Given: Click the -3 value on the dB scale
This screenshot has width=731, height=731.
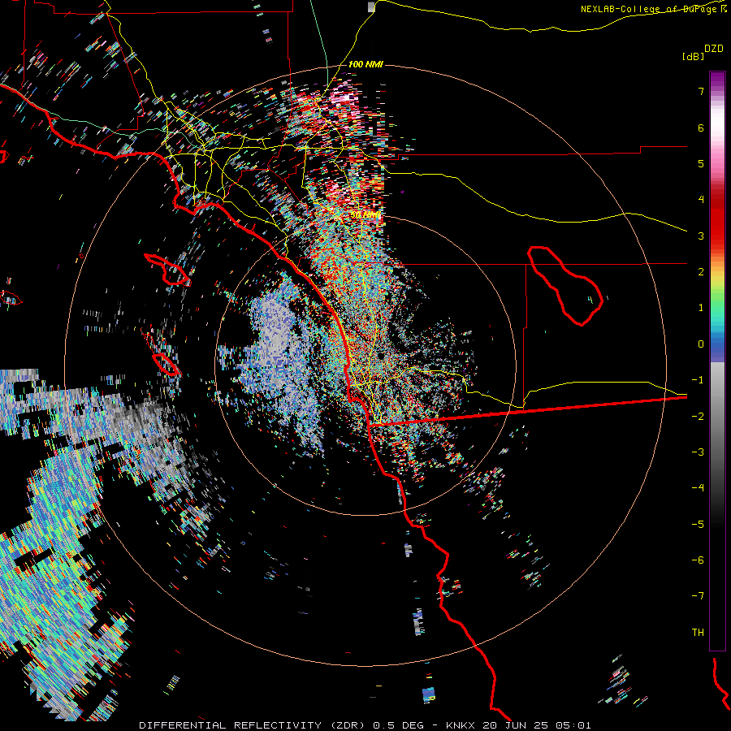Looking at the screenshot, I should click(698, 452).
